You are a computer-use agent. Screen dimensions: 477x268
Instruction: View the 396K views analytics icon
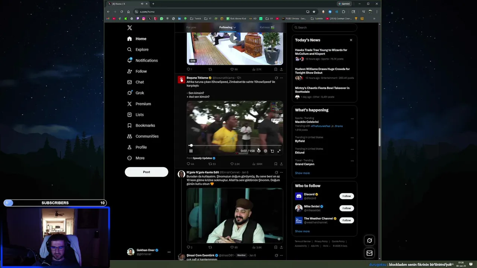[254, 164]
